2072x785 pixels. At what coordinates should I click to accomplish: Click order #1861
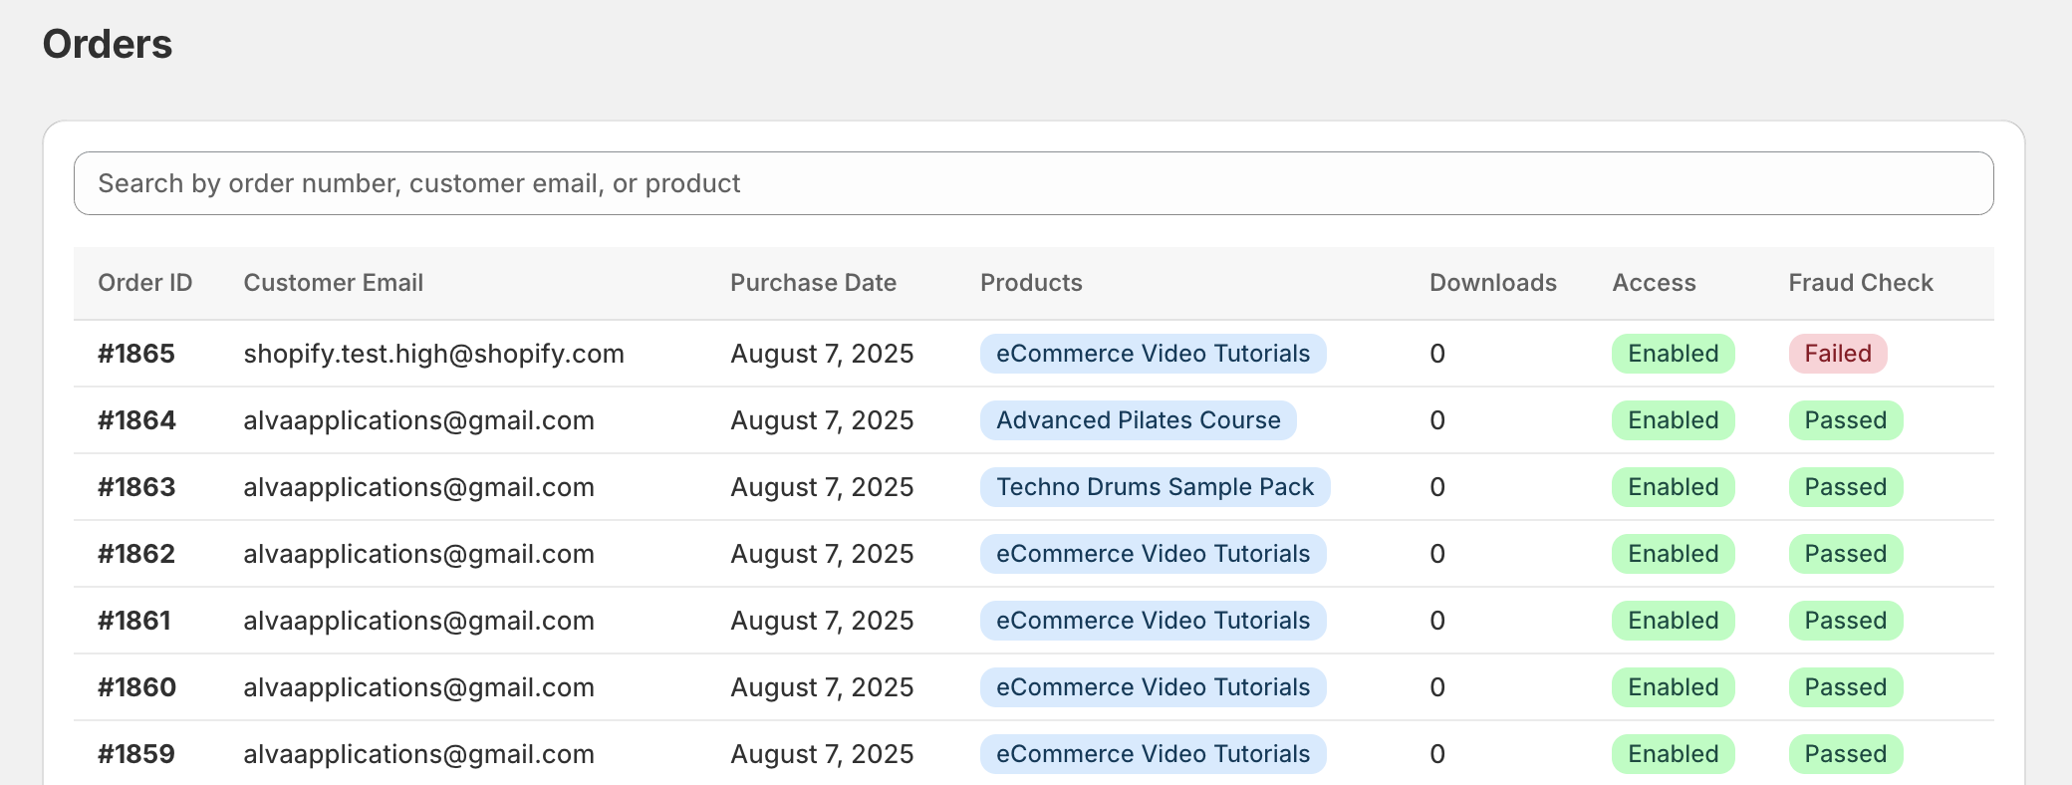coord(134,621)
